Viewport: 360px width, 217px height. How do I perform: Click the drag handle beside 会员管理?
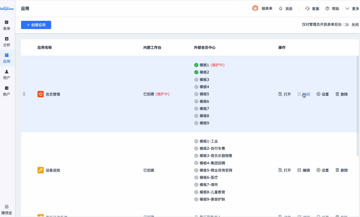[x=24, y=94]
